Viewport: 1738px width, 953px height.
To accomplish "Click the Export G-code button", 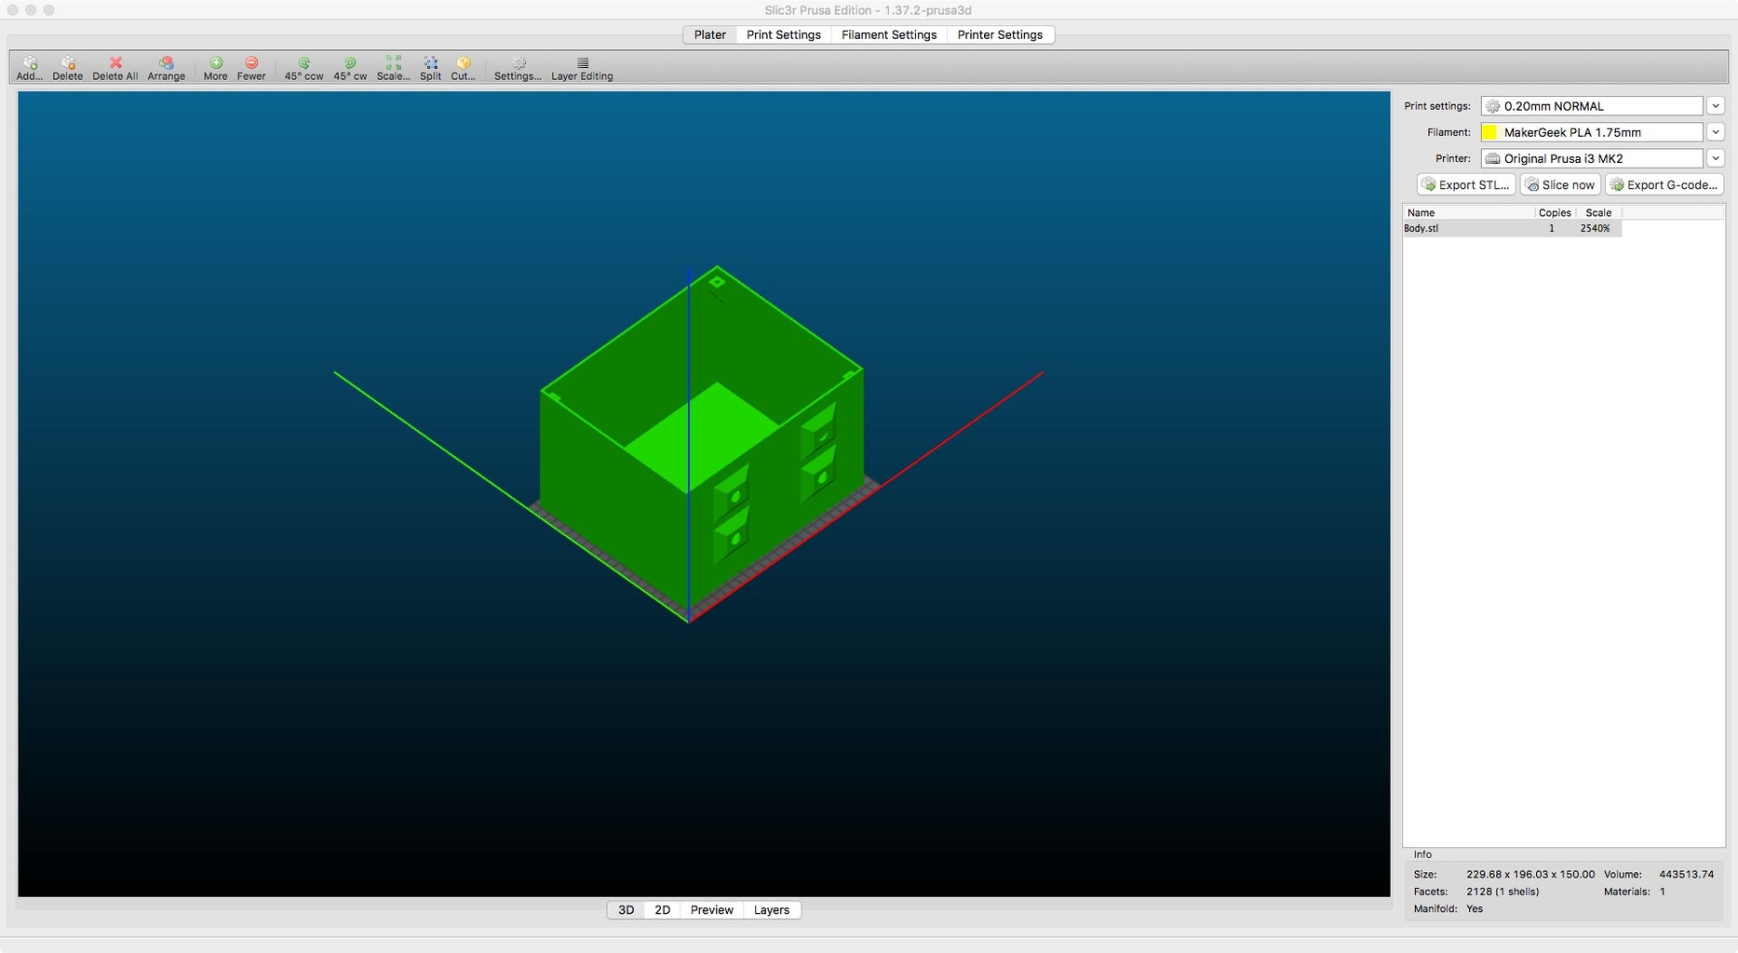I will (x=1664, y=184).
